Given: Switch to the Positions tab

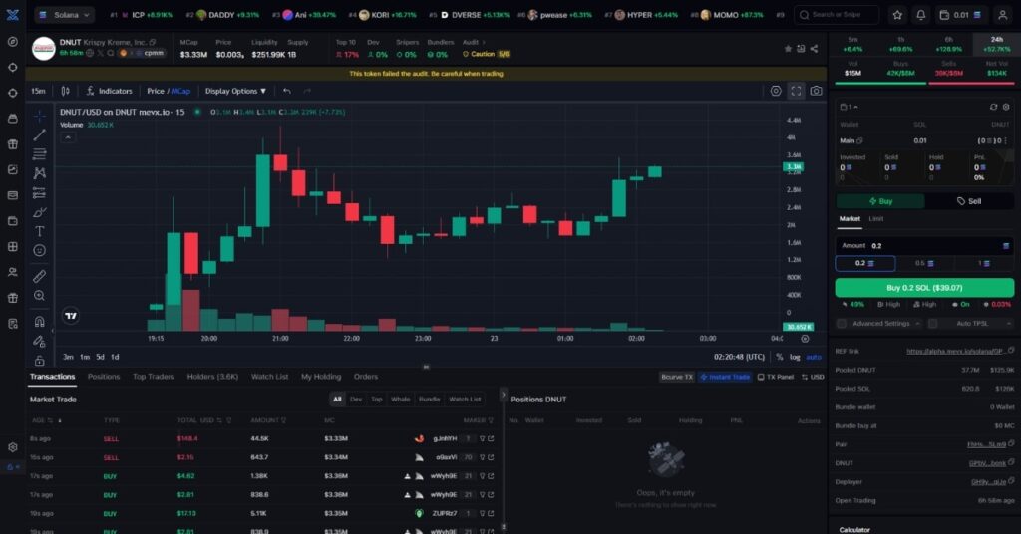Looking at the screenshot, I should (x=104, y=377).
